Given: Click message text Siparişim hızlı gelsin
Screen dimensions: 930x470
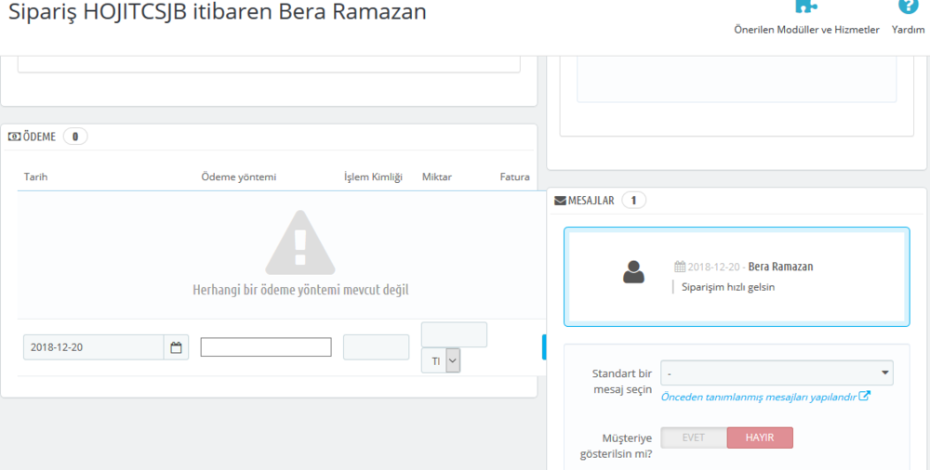Looking at the screenshot, I should 728,287.
